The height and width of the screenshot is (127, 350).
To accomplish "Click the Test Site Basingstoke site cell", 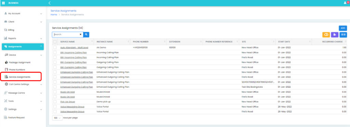I will point(252,87).
